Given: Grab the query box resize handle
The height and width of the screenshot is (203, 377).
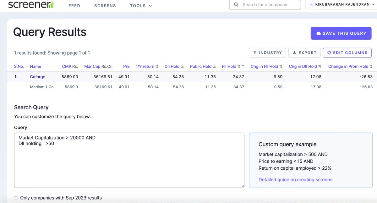Looking at the screenshot, I should [242, 186].
